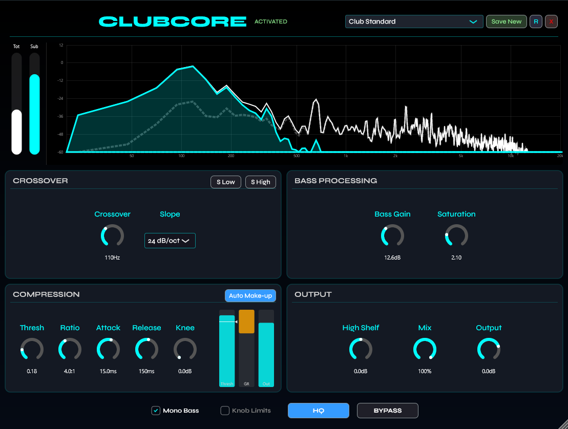Solo the high band with S High
This screenshot has height=429, width=568.
coord(260,182)
